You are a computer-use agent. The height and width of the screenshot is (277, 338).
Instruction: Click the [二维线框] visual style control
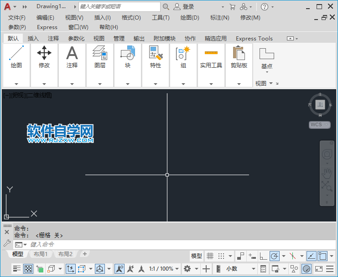coord(39,95)
